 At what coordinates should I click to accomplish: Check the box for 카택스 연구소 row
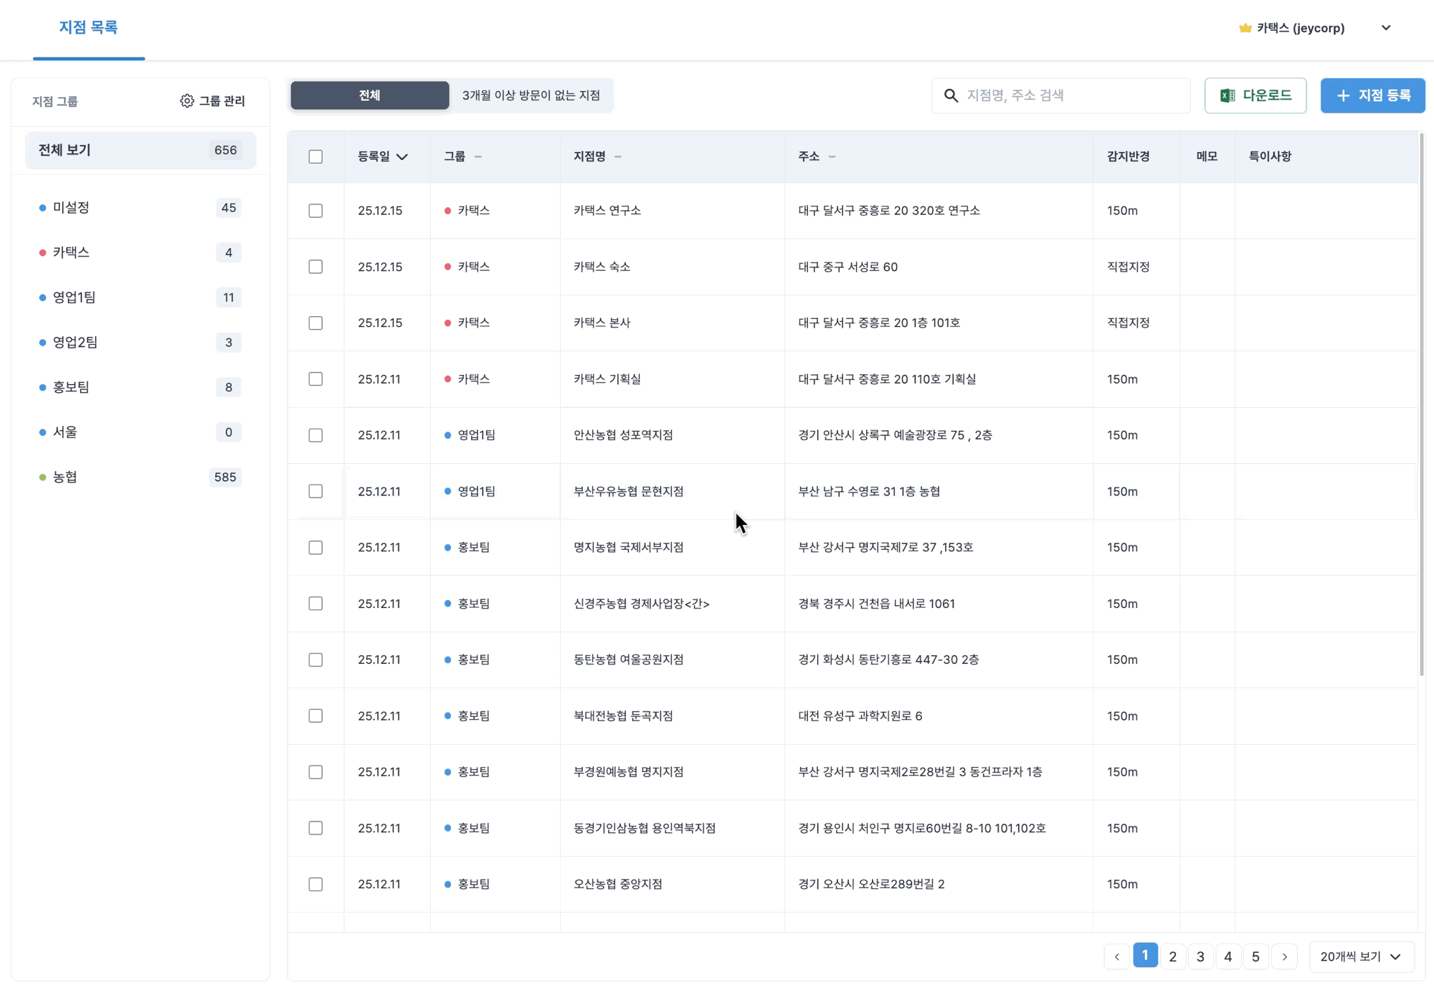(x=315, y=211)
